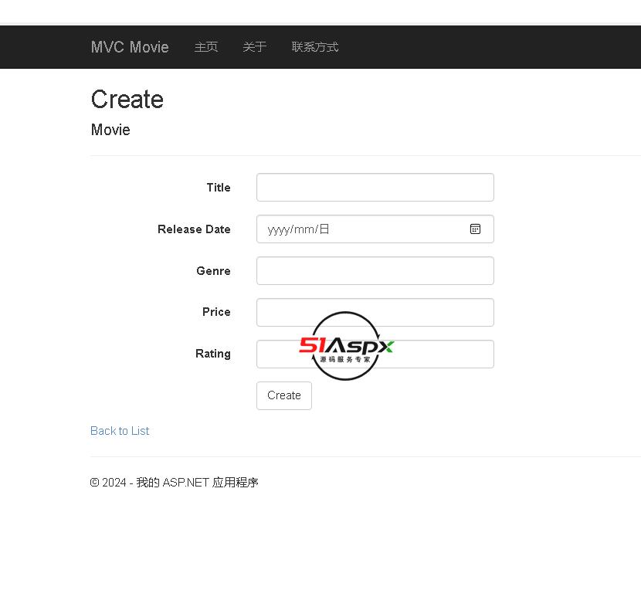This screenshot has height=590, width=641.
Task: Click the Title field label
Action: [219, 188]
